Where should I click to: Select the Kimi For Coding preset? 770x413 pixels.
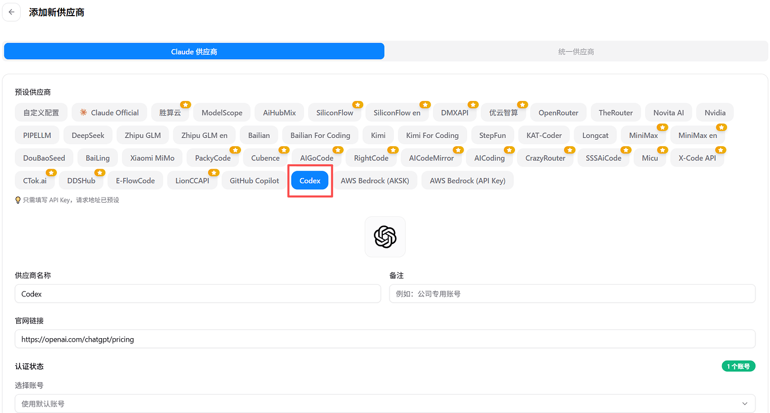tap(432, 135)
